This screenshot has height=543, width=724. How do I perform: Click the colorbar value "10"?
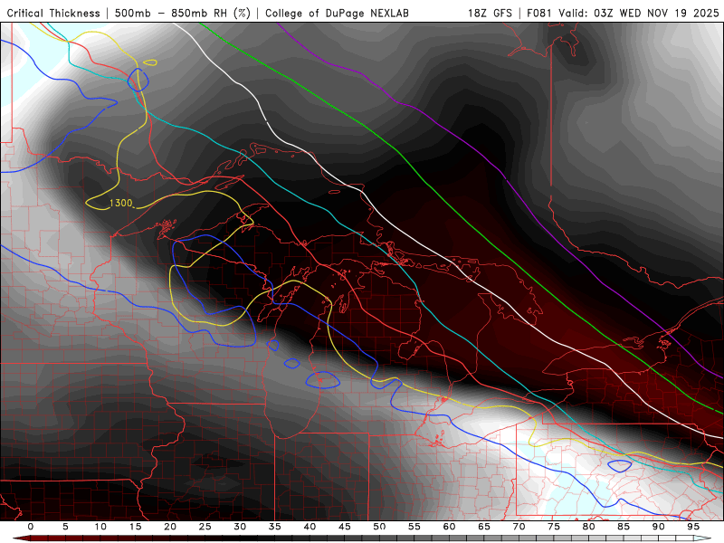[100, 527]
